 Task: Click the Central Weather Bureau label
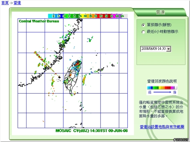tap(39, 21)
